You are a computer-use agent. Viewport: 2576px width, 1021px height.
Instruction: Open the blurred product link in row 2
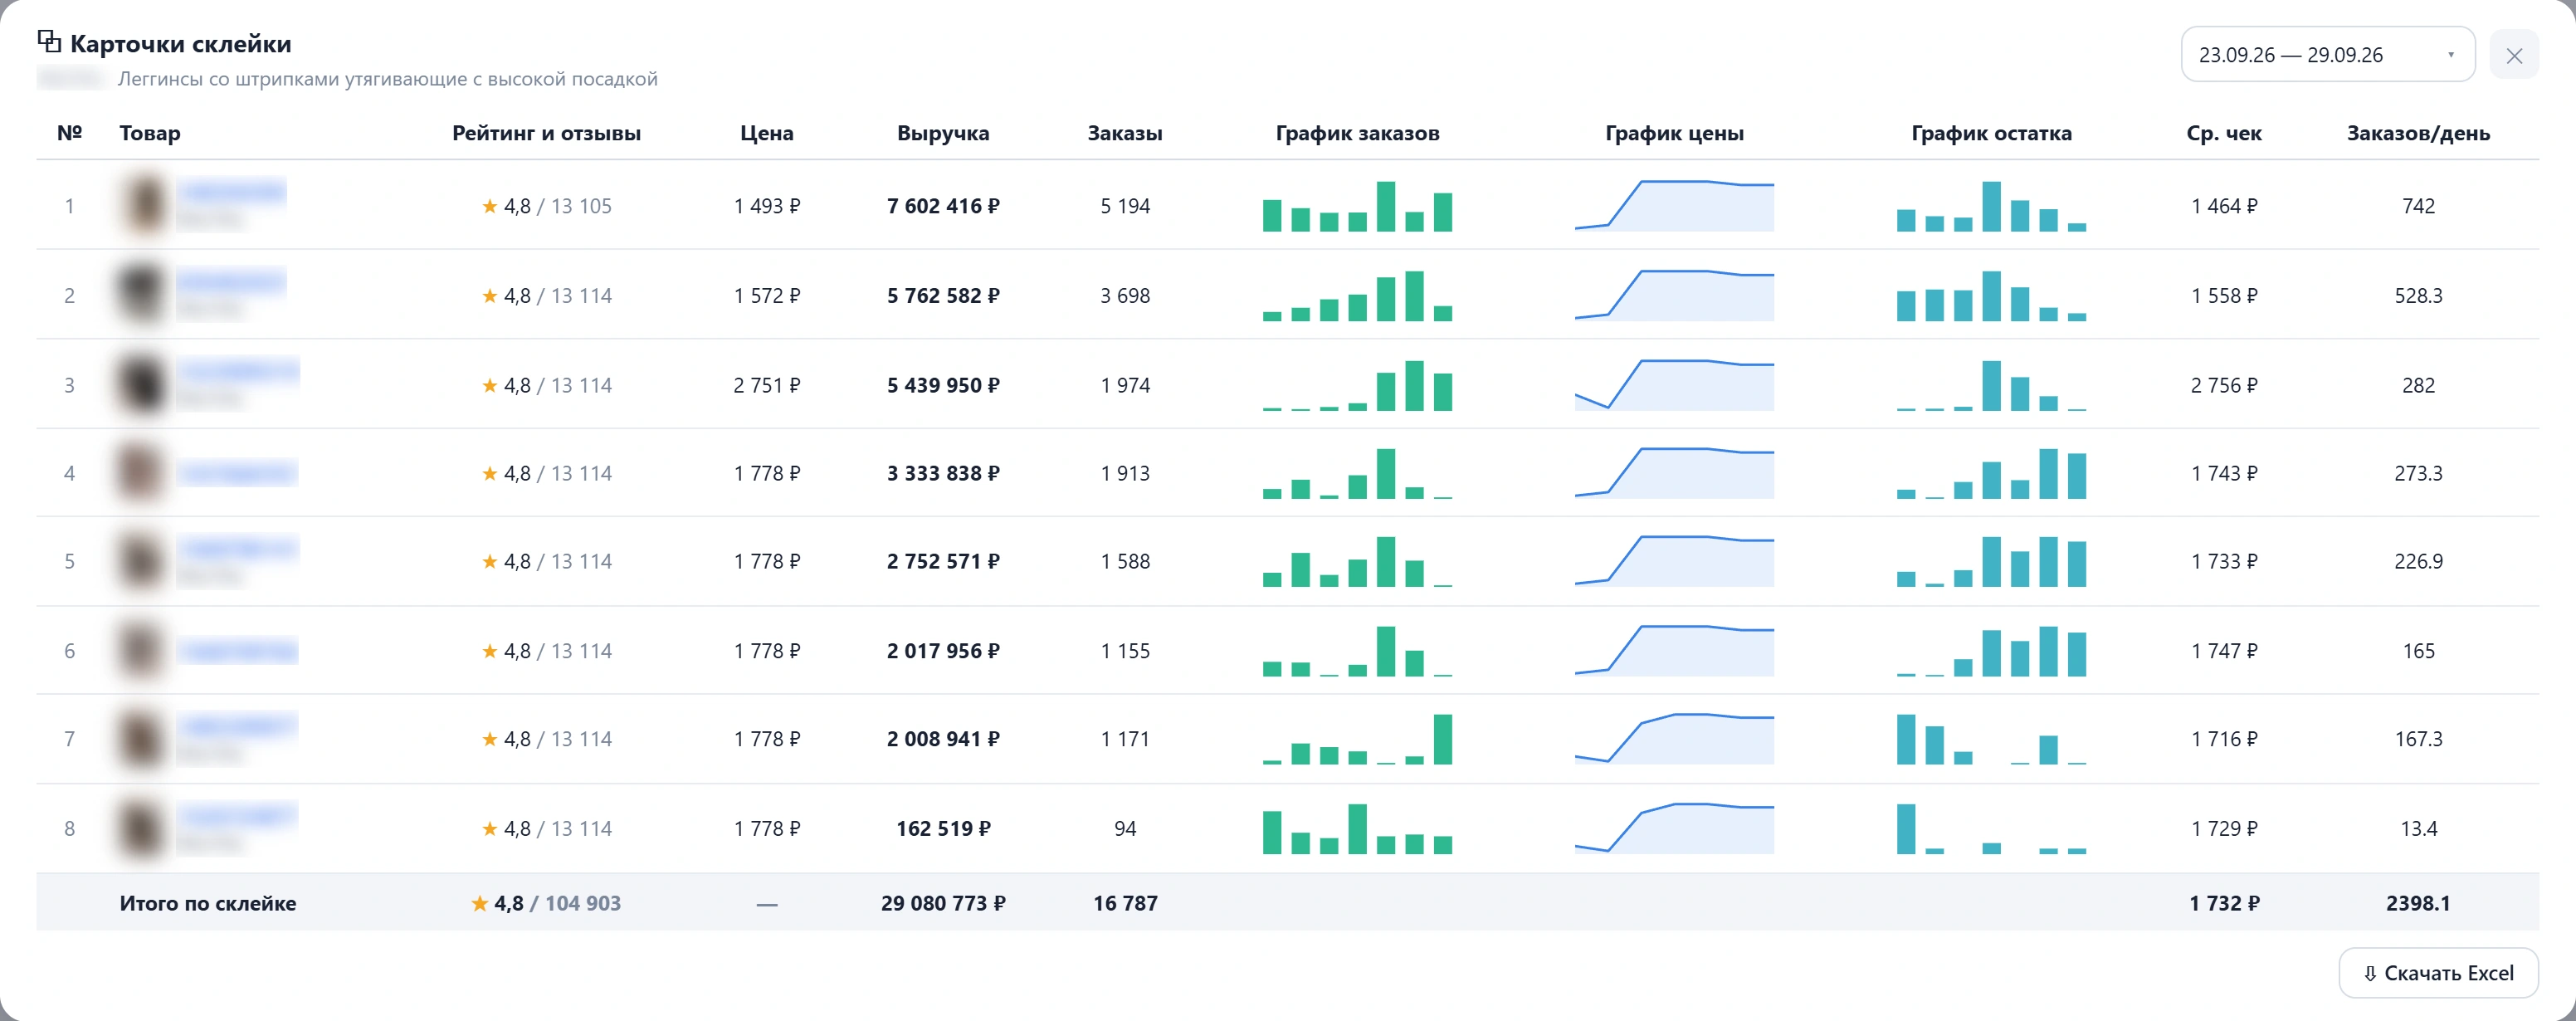232,281
